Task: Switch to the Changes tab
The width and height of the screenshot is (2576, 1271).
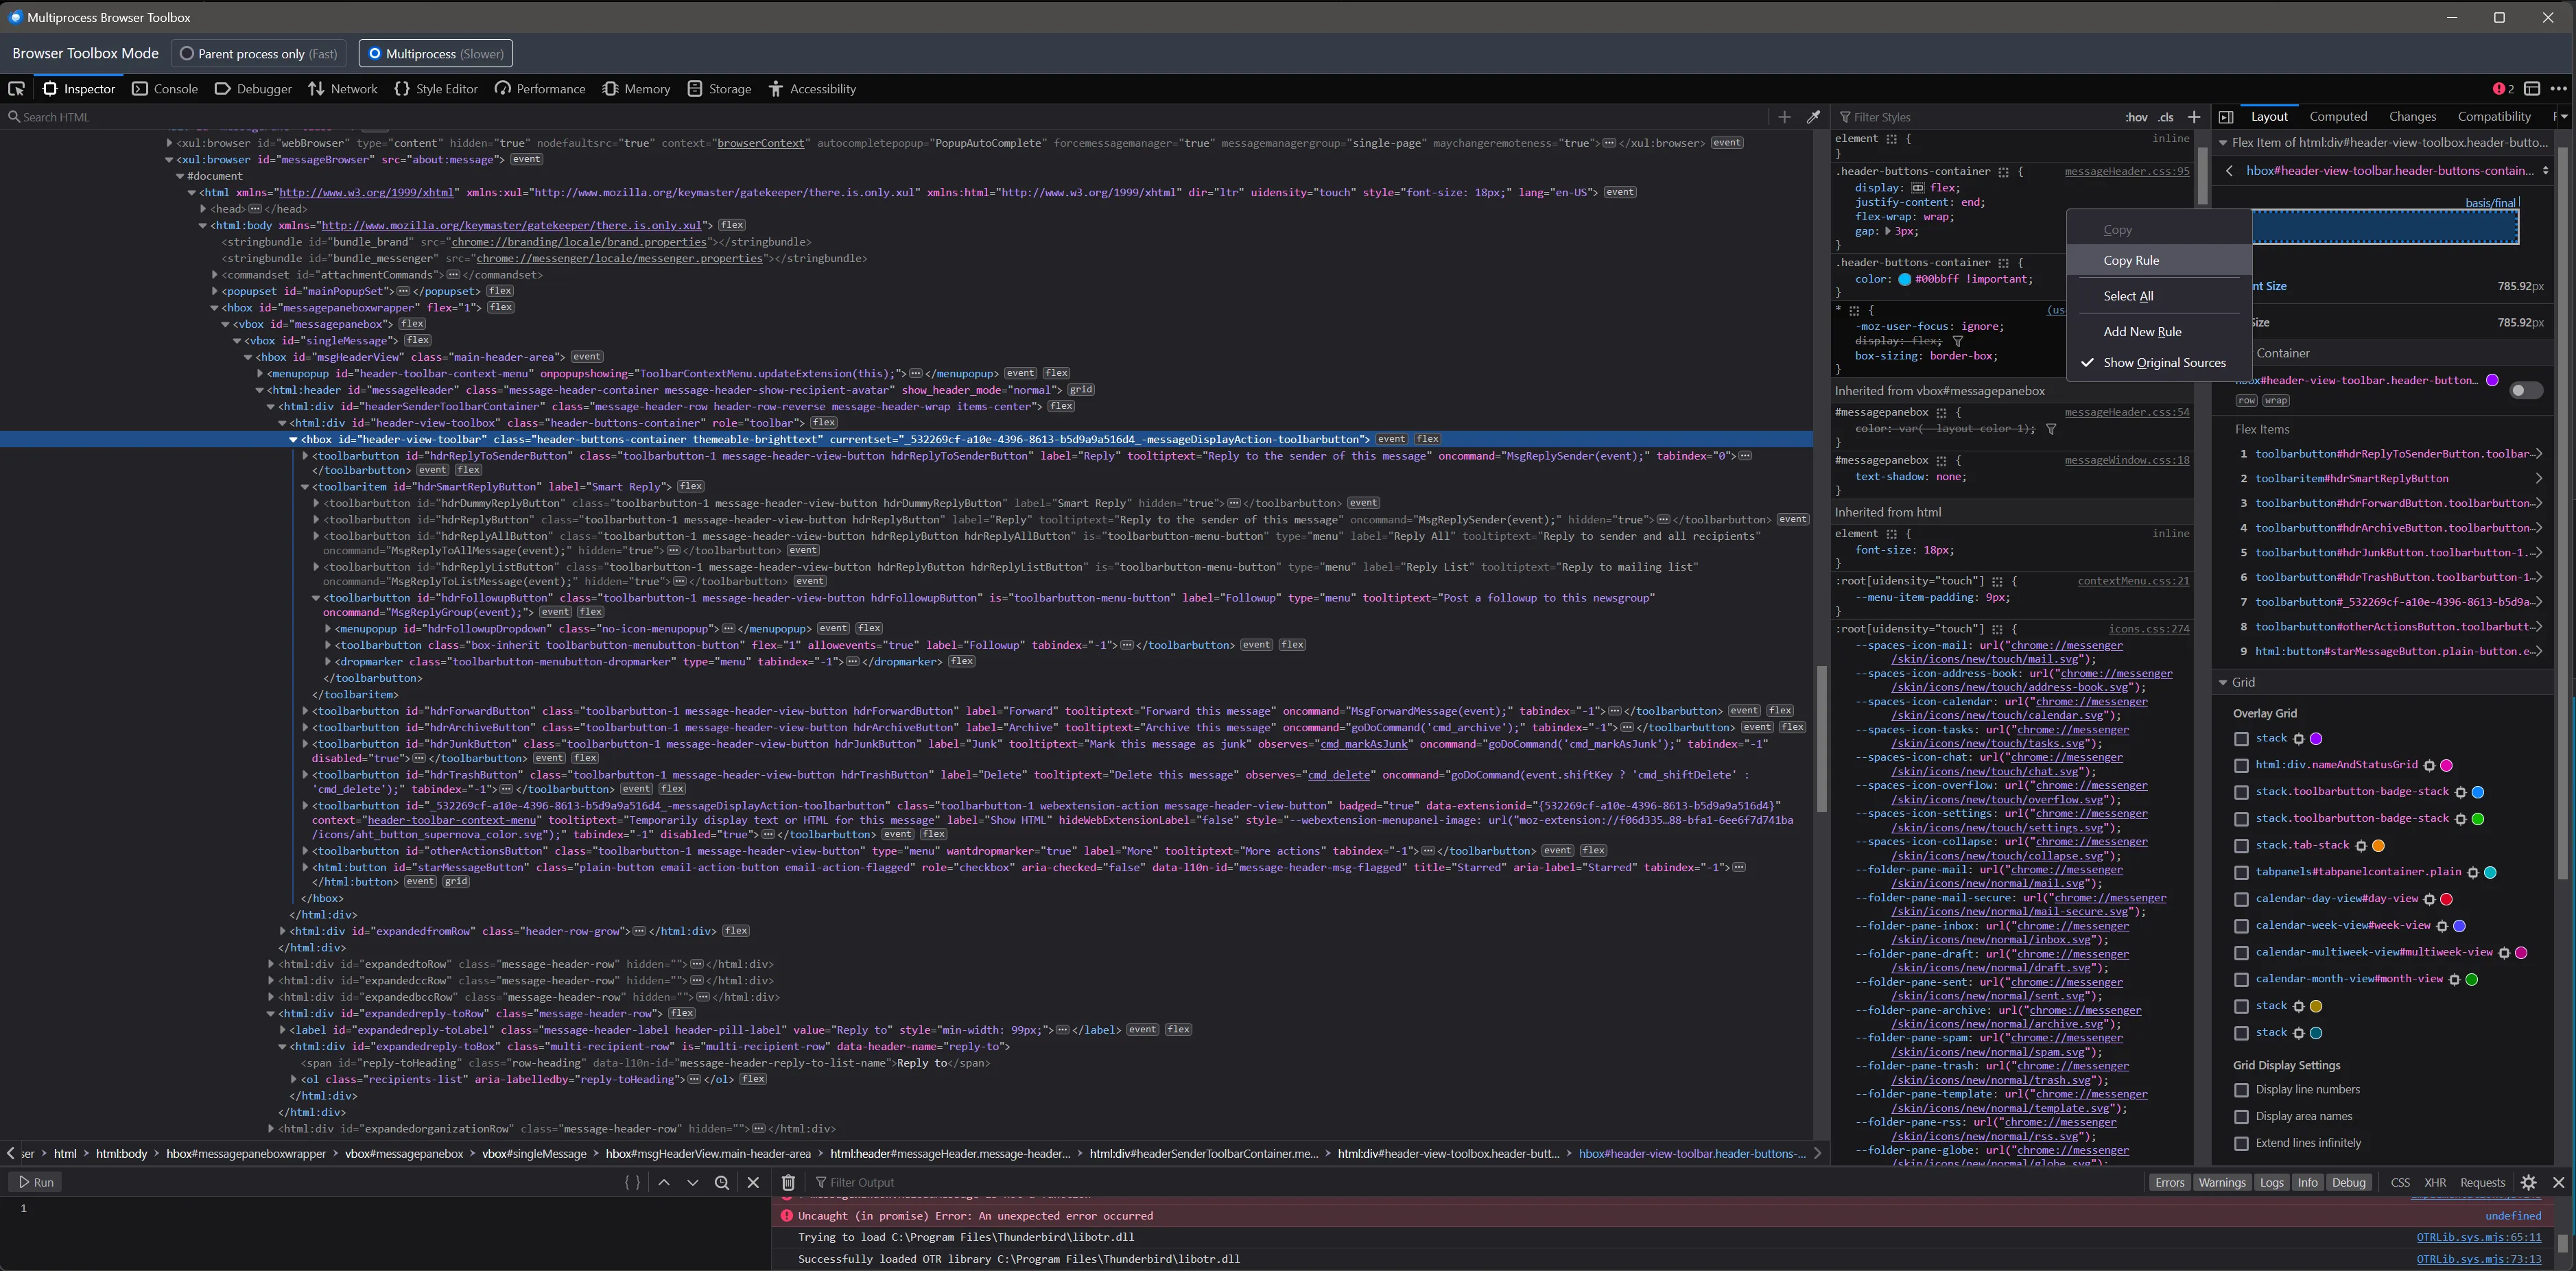Action: (x=2412, y=117)
